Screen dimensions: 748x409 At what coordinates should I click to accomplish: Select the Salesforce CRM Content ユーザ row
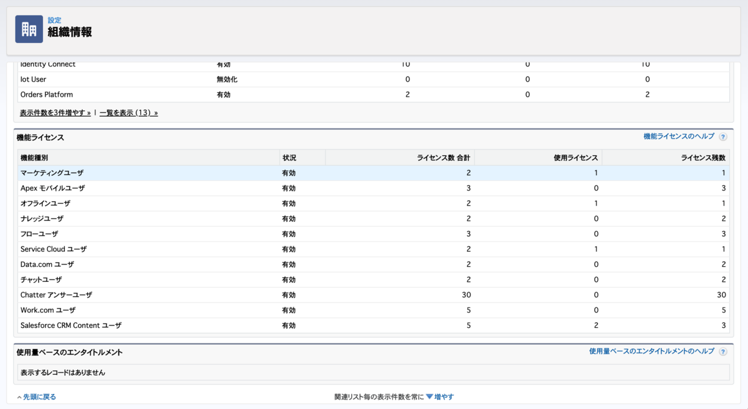click(x=70, y=325)
